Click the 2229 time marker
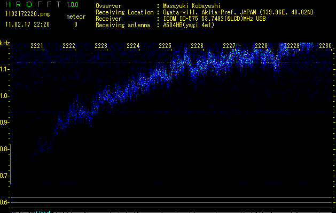336x213 pixels. point(293,46)
